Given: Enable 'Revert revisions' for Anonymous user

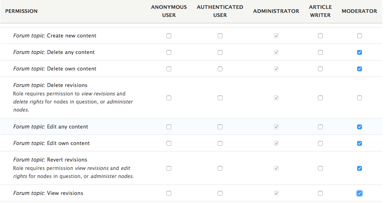Looking at the screenshot, I should pos(169,168).
